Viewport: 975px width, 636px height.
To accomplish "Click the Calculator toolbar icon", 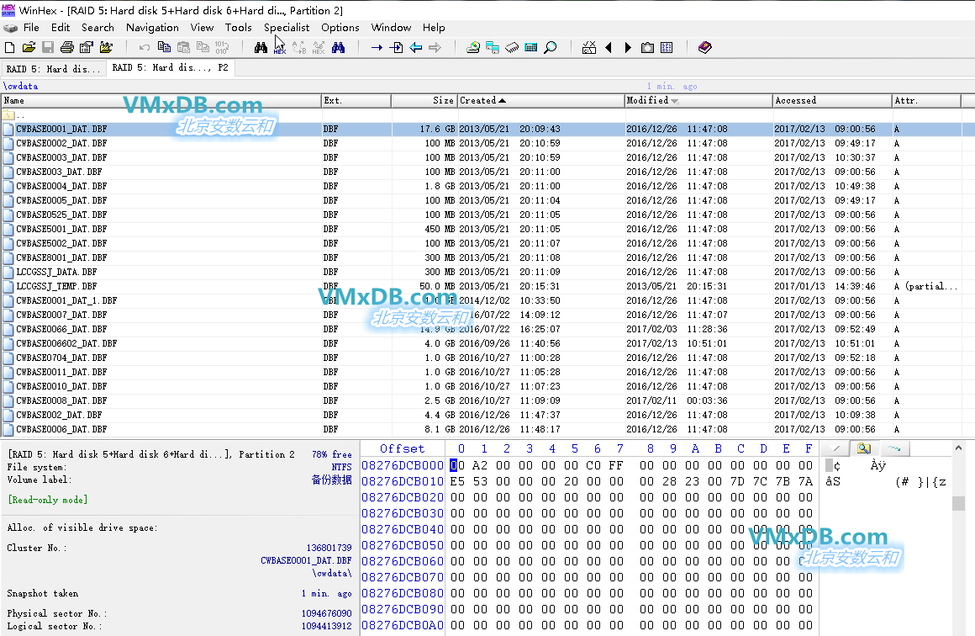I will tap(531, 47).
